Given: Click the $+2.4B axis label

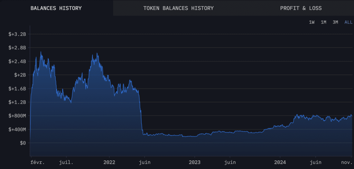Looking at the screenshot, I should pyautogui.click(x=17, y=61).
